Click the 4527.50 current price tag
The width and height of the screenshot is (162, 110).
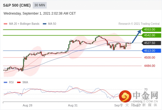click(x=151, y=43)
